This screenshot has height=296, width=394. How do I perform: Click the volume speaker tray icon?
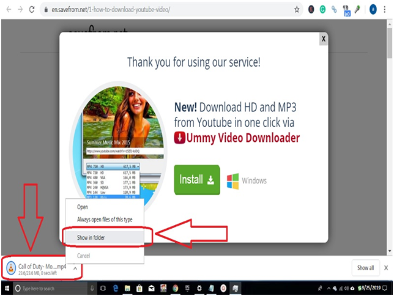346,289
